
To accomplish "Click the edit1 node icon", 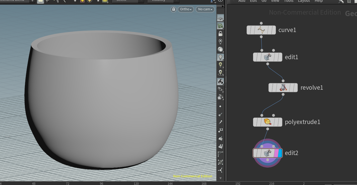I will click(267, 57).
